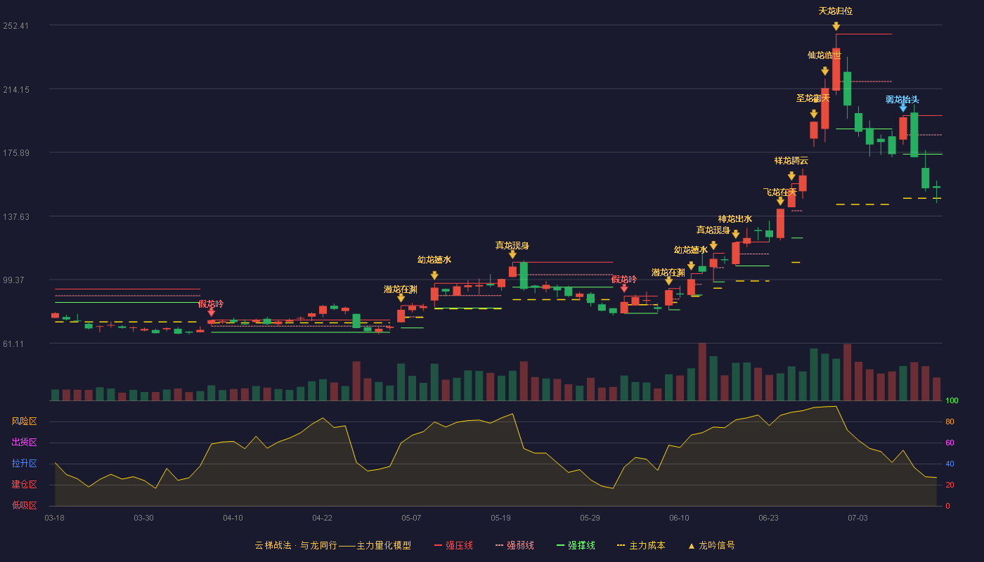
Task: Click the 圣龙御天 signal arrow
Action: (814, 114)
